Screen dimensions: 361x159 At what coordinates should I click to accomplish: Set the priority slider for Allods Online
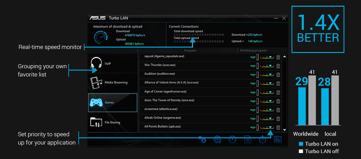(x=267, y=119)
